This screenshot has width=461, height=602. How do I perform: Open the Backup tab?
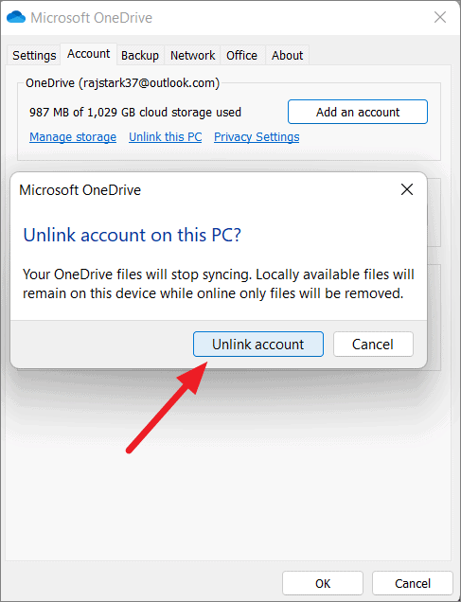(x=140, y=55)
